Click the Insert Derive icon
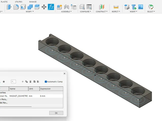The height and width of the screenshot is (121, 162). (x=127, y=7)
